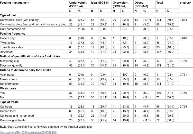Open the doi.org journal.pone.0337397.t004 link
Viewport: 193px width, 134px height.
(29, 132)
